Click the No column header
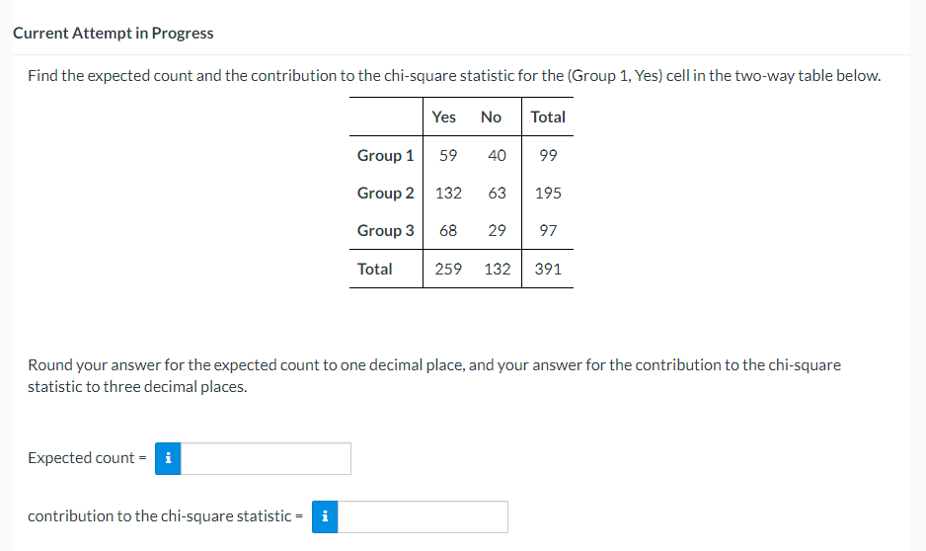Viewport: 926px width, 551px height. [491, 117]
